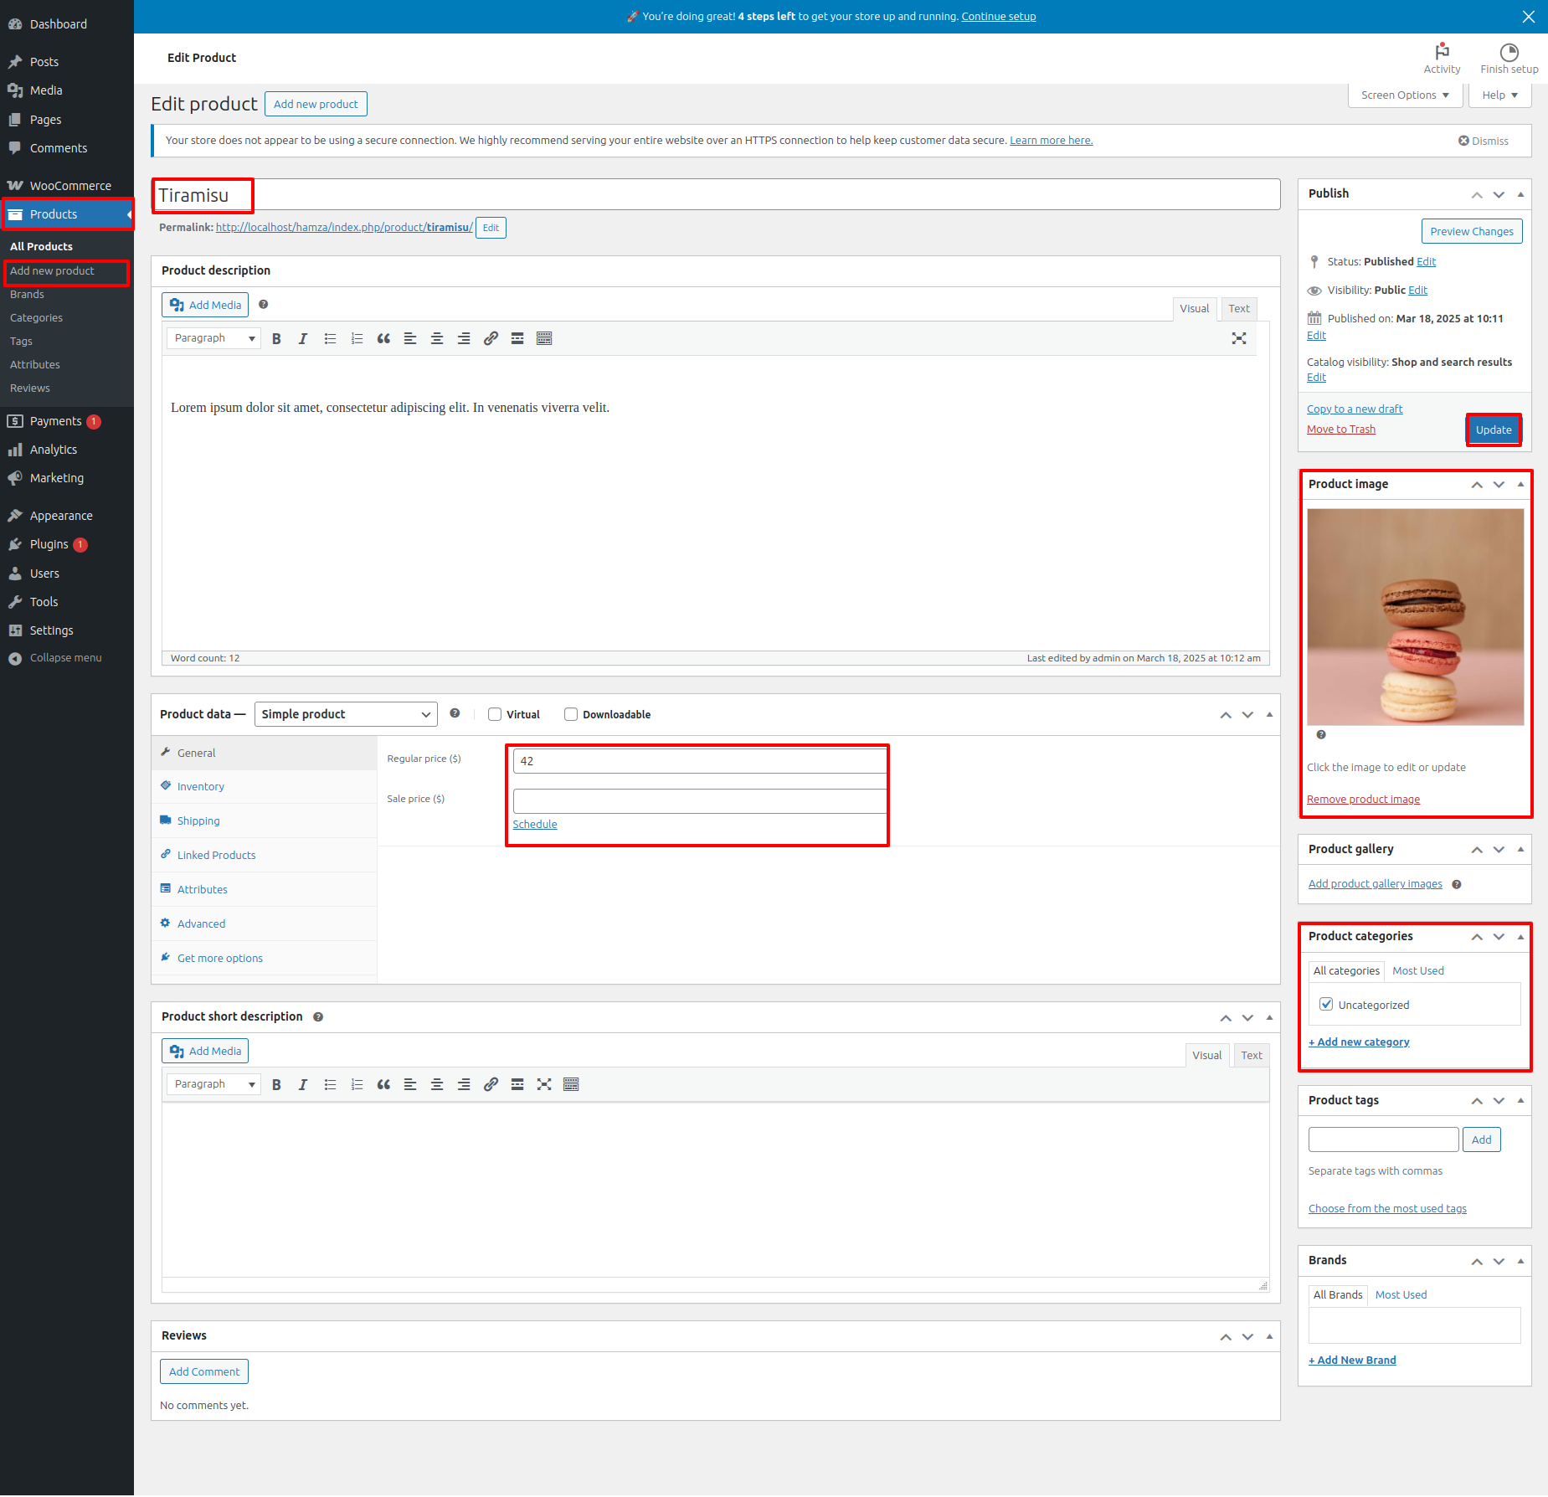The height and width of the screenshot is (1497, 1548).
Task: Switch description editor to Text tab
Action: 1239,309
